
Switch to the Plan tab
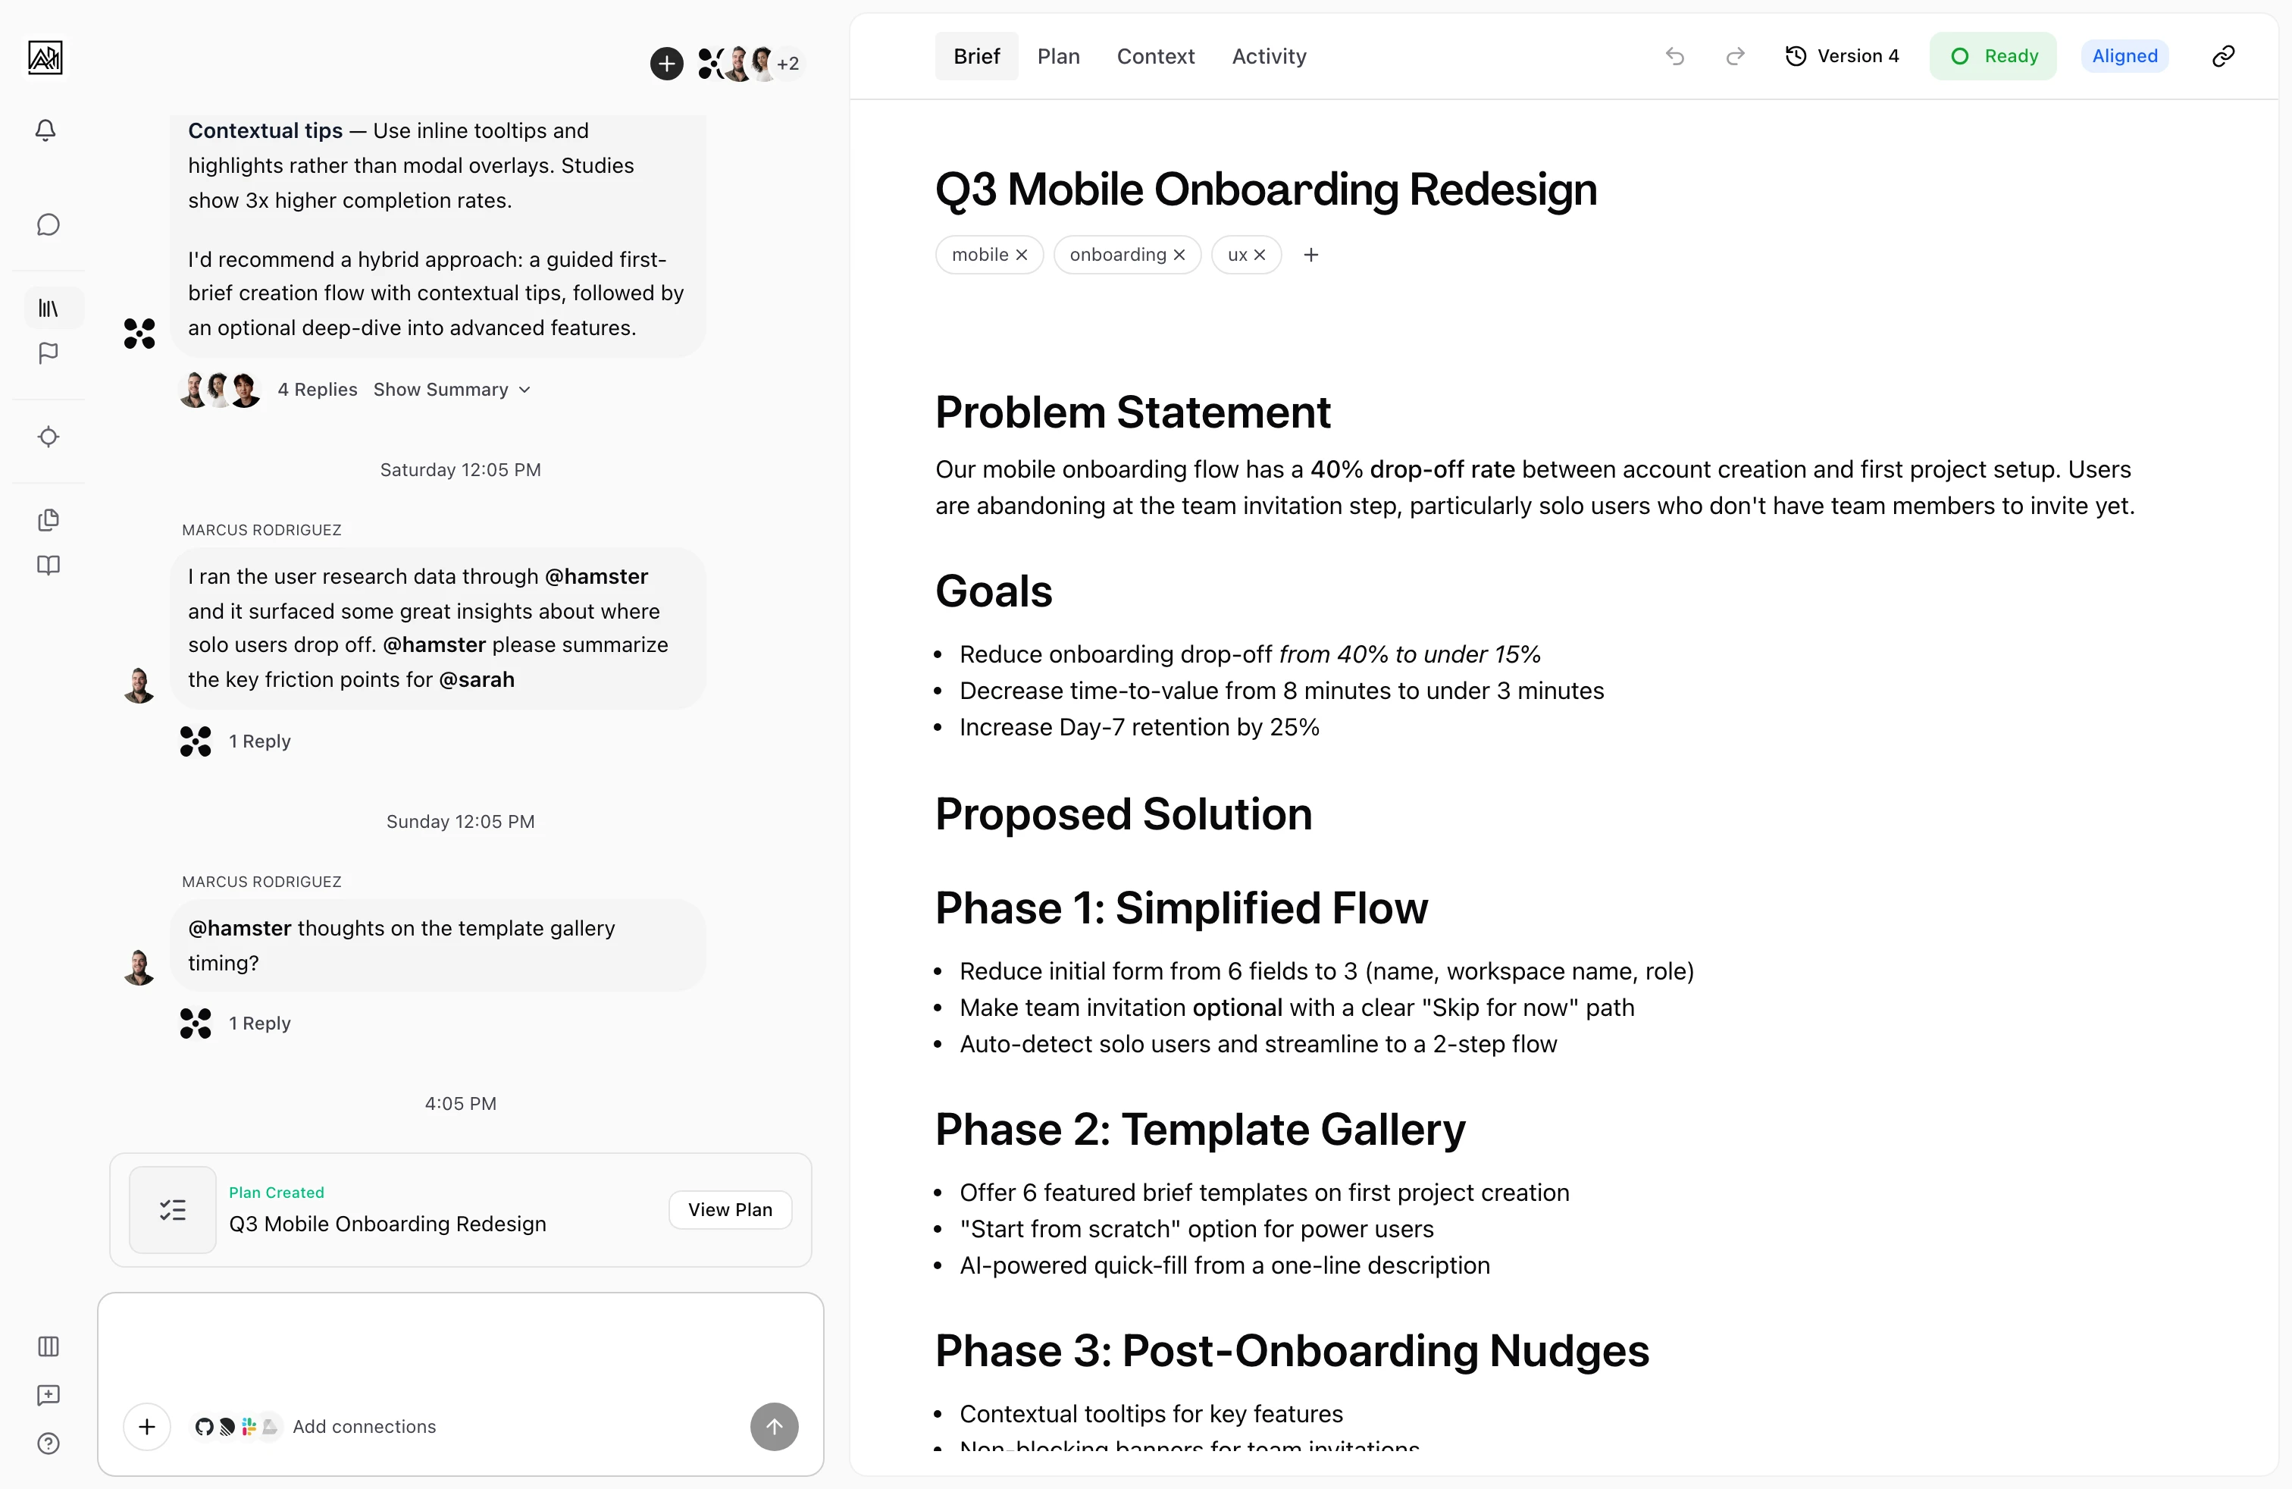click(x=1060, y=56)
